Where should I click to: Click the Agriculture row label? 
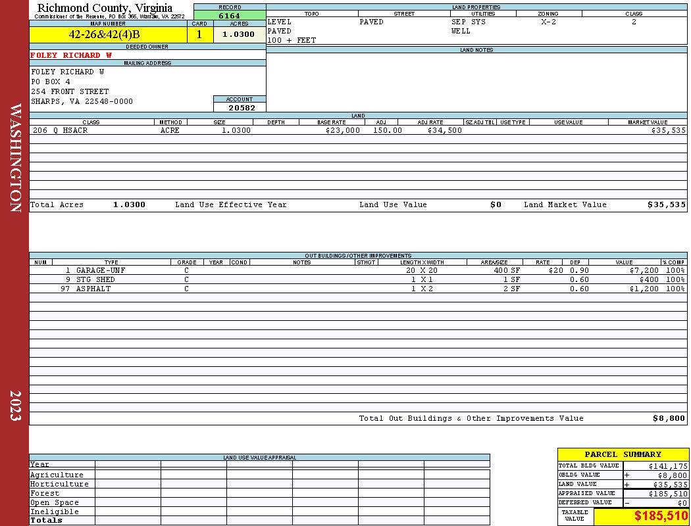(x=57, y=475)
